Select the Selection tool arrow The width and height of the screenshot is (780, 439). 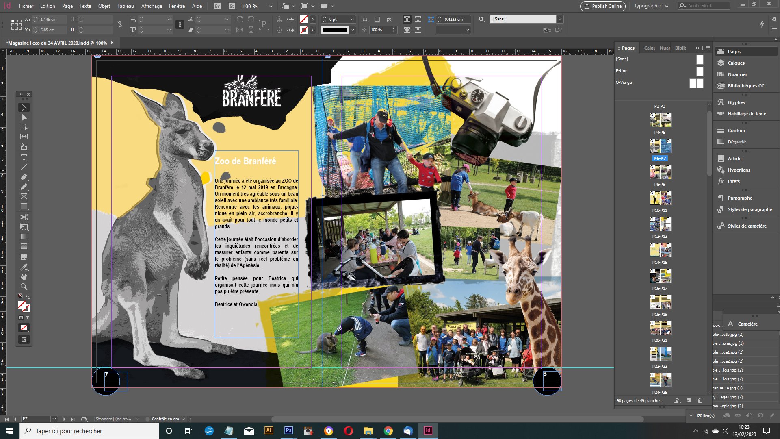pyautogui.click(x=24, y=107)
